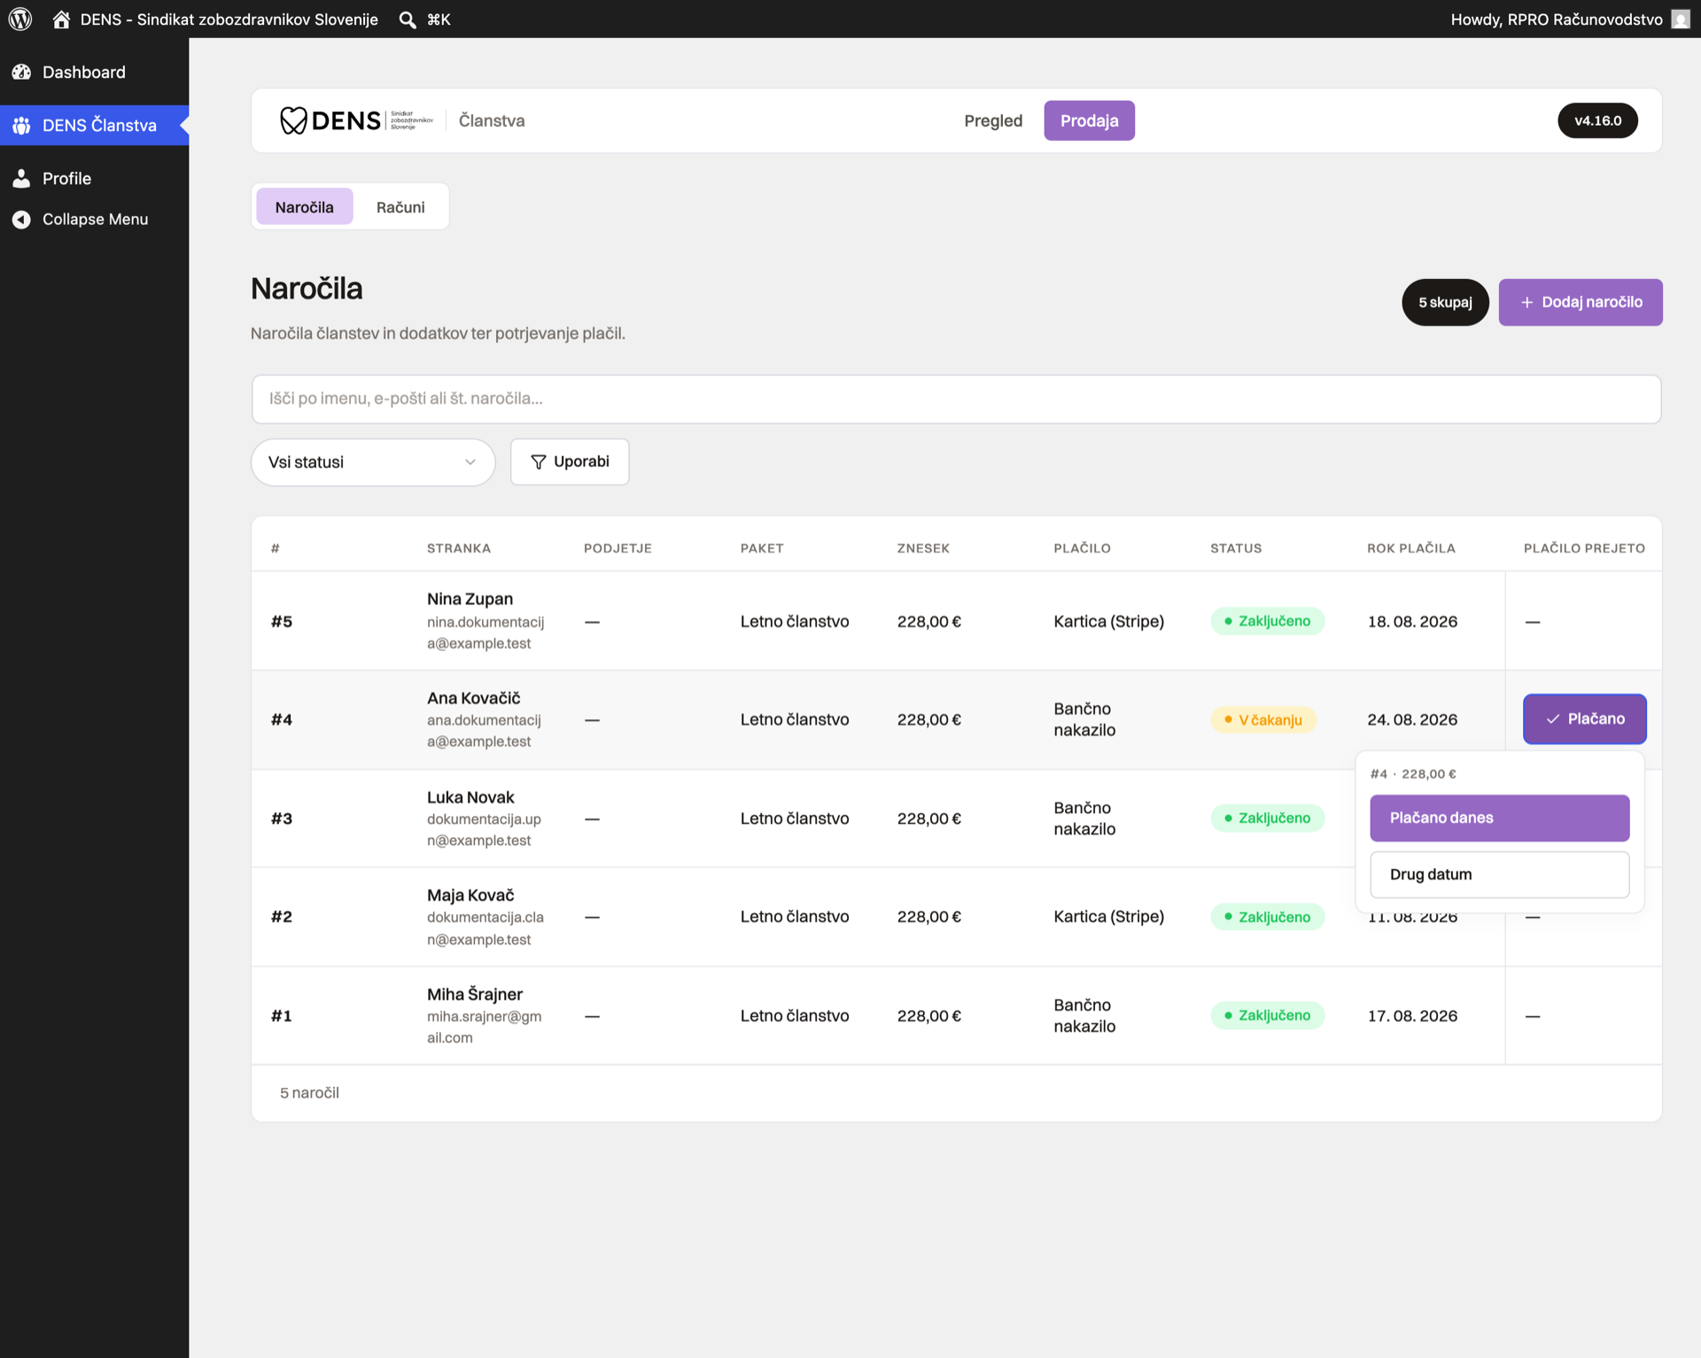
Task: Select the Prodaja section
Action: click(1089, 120)
